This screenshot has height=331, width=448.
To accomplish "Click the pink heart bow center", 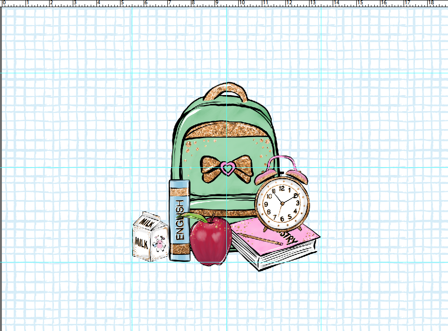I will click(x=227, y=168).
